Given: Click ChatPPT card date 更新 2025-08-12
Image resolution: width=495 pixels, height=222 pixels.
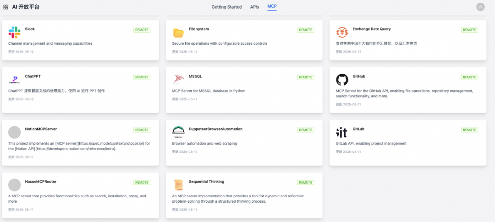Looking at the screenshot, I should coord(21,99).
